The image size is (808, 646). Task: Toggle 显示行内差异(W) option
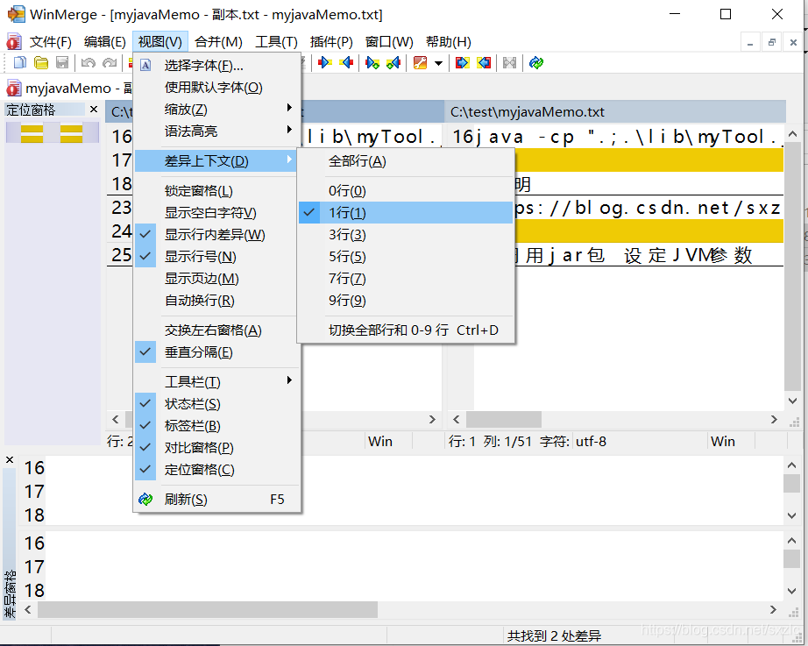pos(216,235)
